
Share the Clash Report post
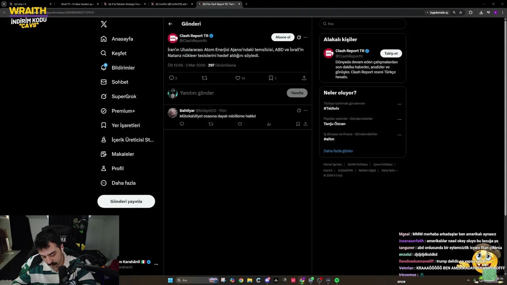click(304, 78)
